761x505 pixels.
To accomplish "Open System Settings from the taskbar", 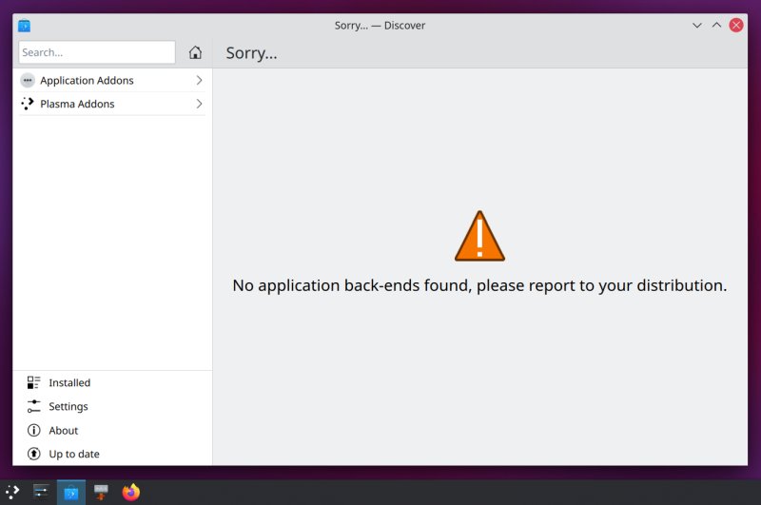I will 41,493.
